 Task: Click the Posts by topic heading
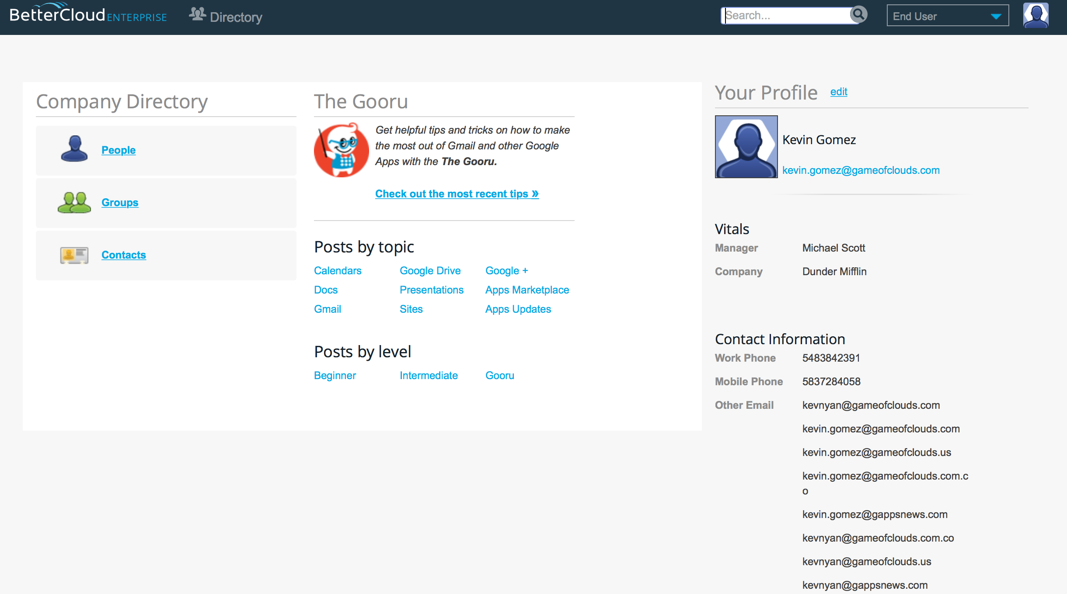pos(364,247)
